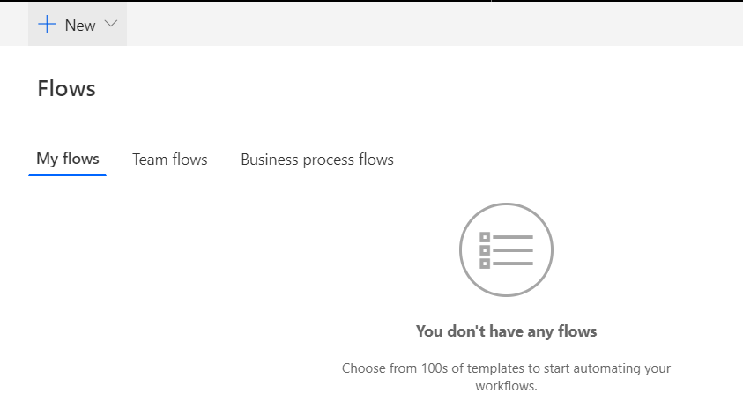This screenshot has width=743, height=416.
Task: Click the bottom line in list illustration
Action: pos(513,264)
